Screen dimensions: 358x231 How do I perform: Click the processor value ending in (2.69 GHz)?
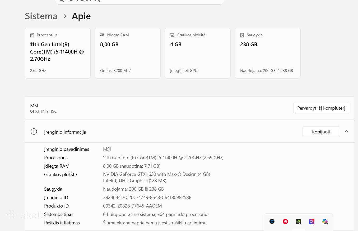tap(163, 157)
